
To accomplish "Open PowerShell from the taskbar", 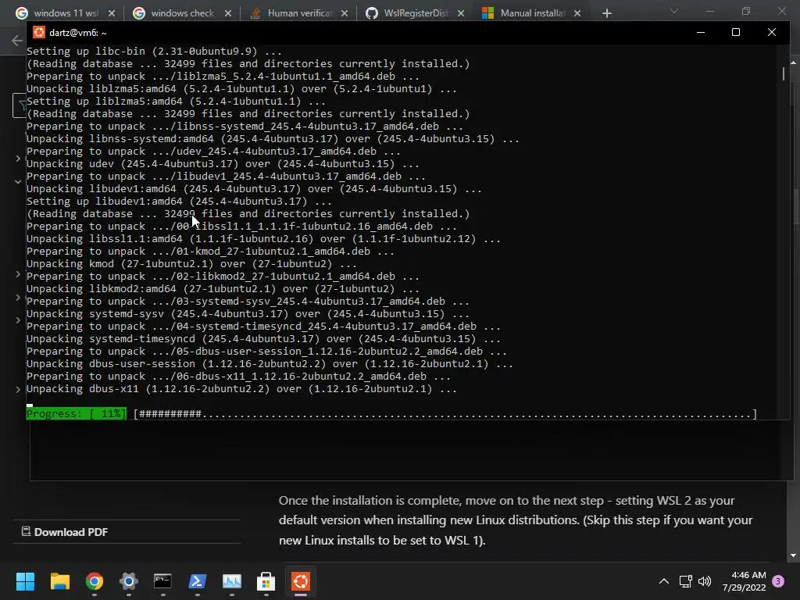I will coord(198,581).
